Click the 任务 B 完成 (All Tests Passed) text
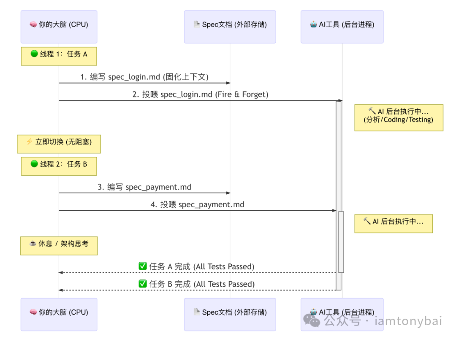The width and height of the screenshot is (456, 339). [x=202, y=284]
